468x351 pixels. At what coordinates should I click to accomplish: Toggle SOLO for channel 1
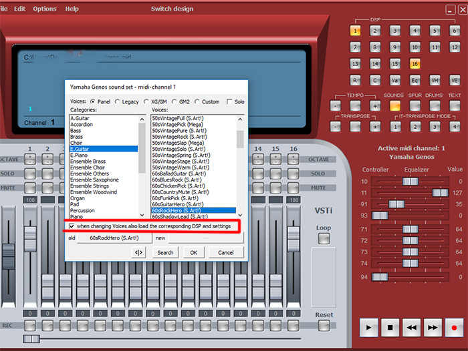point(30,173)
